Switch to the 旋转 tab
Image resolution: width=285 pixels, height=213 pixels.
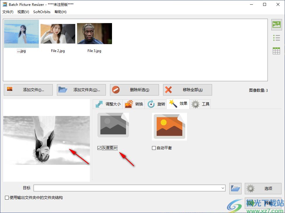[156, 104]
